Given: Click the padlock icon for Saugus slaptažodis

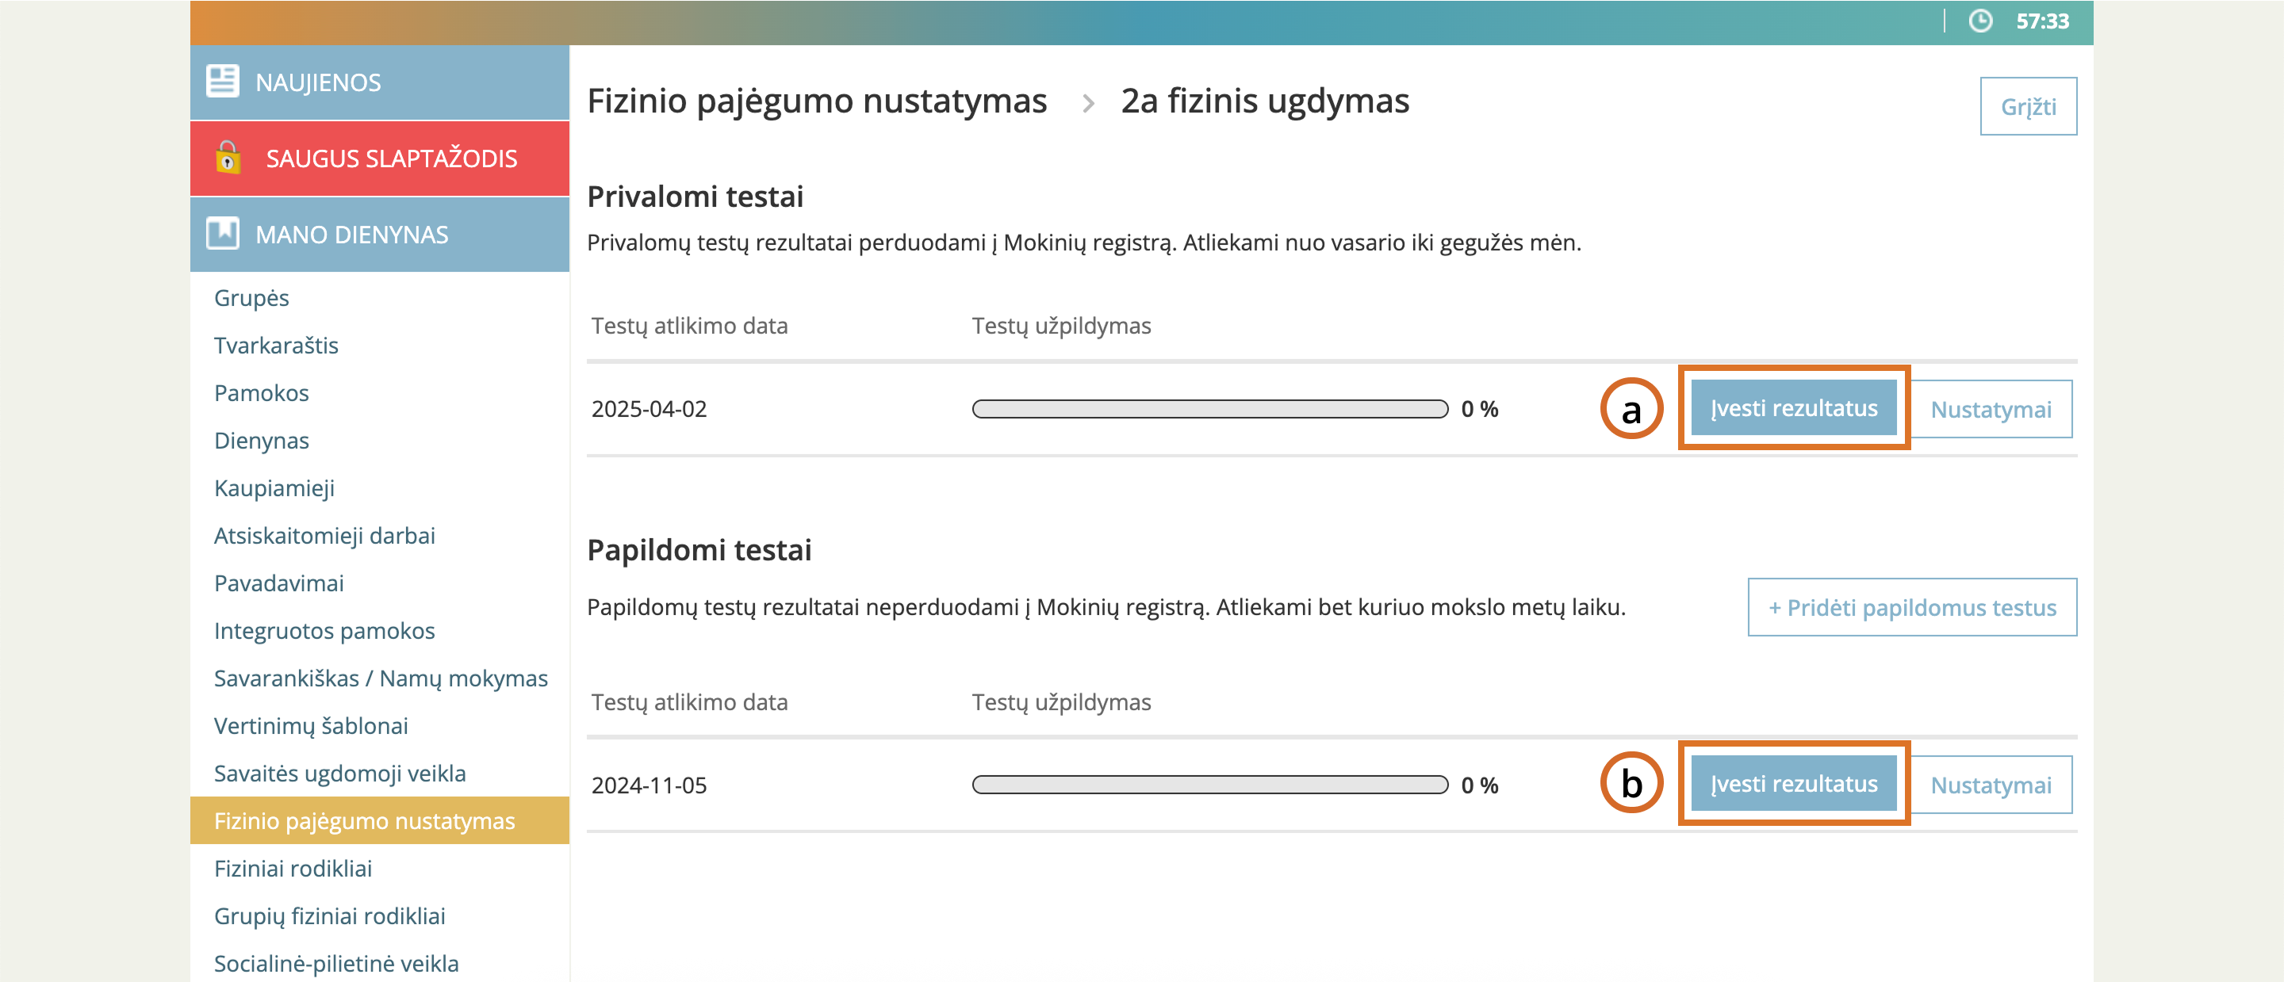Looking at the screenshot, I should click(x=228, y=158).
